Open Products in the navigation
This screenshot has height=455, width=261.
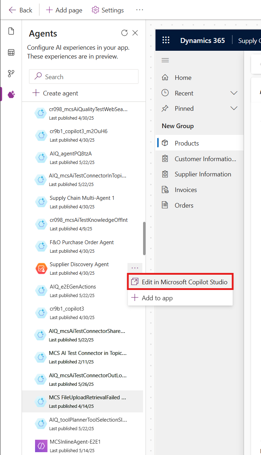[199, 143]
